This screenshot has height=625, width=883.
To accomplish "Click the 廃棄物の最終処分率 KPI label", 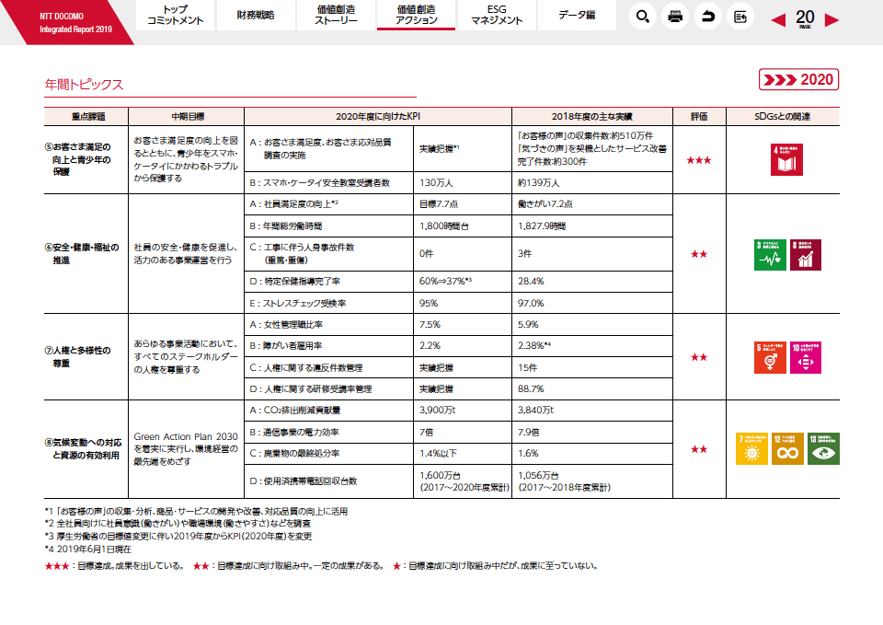I will pyautogui.click(x=294, y=453).
